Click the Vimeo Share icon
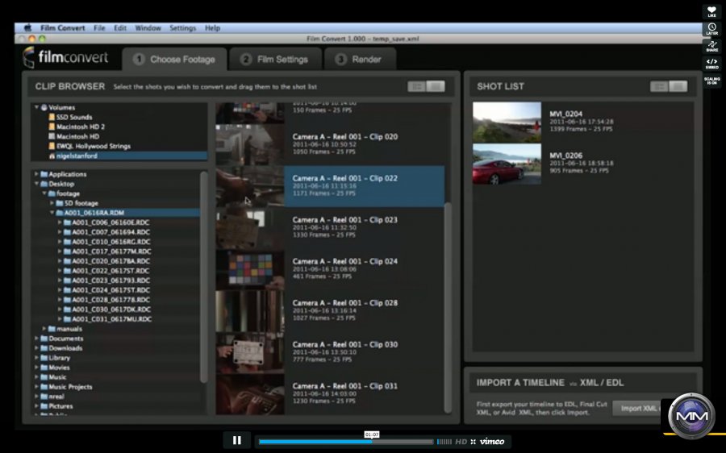Viewport: 726px width, 453px height. (711, 46)
